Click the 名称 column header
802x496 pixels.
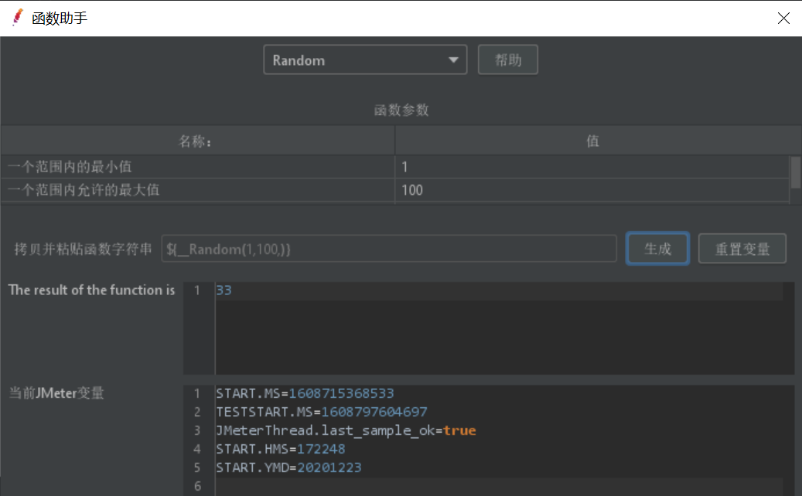tap(197, 141)
